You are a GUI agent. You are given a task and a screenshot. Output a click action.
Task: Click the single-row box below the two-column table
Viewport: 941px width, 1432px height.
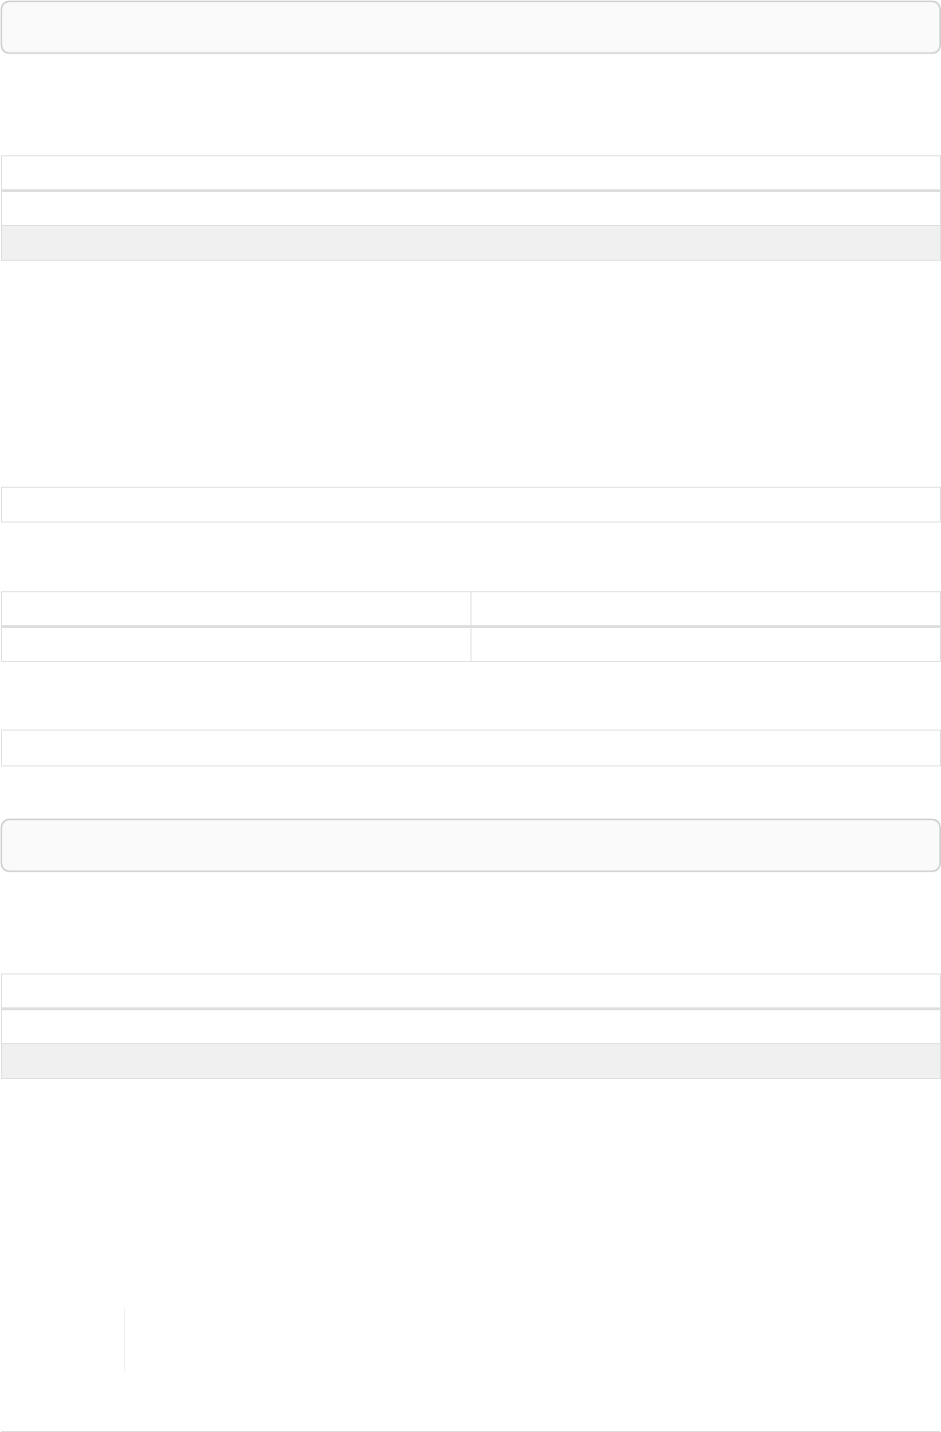pyautogui.click(x=470, y=748)
